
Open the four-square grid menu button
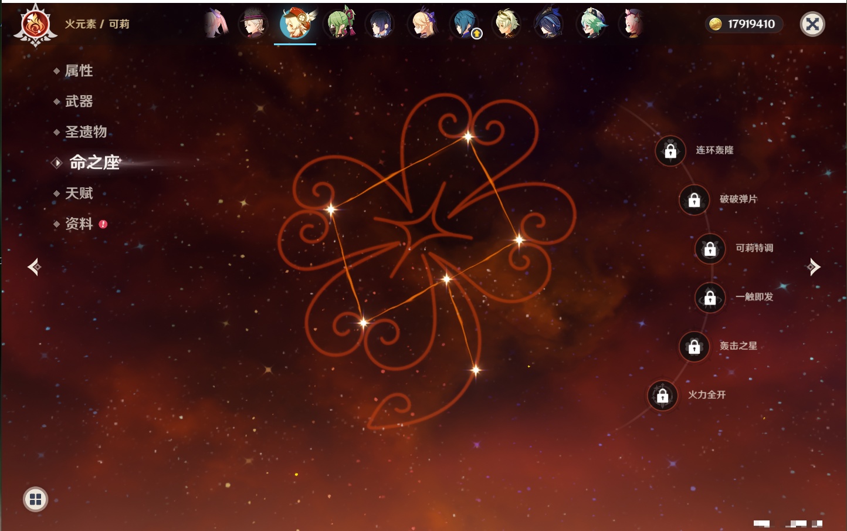click(x=35, y=499)
